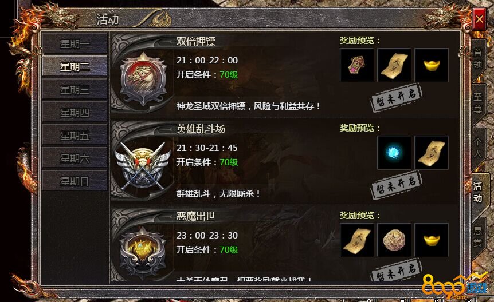494x302 pixels.
Task: Click the dragon emblem of 双倍押镖
Action: coord(143,79)
